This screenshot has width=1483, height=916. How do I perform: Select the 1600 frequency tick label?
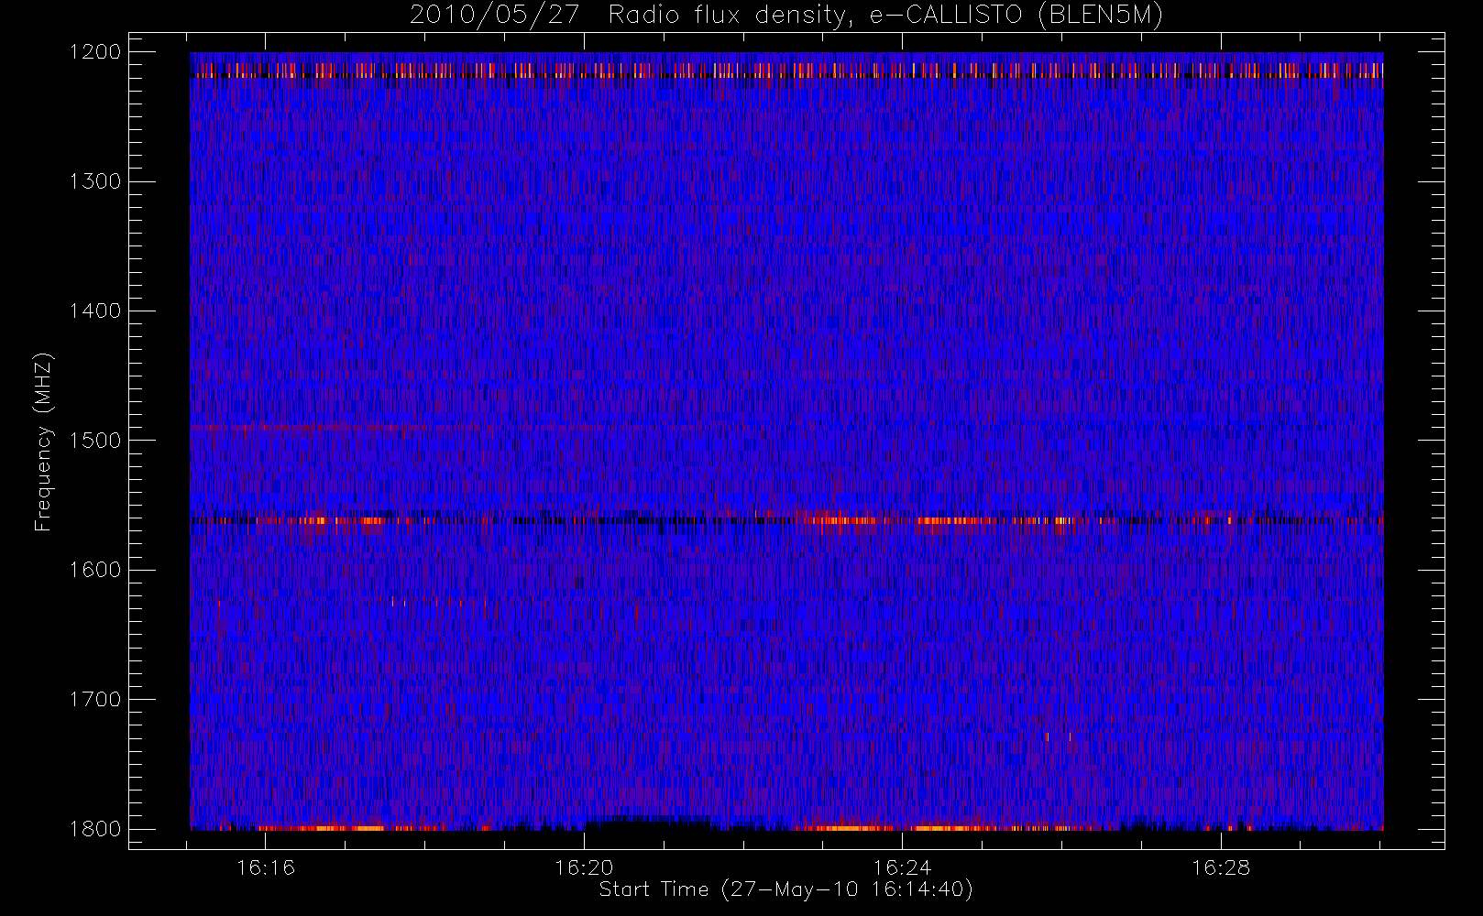[95, 570]
